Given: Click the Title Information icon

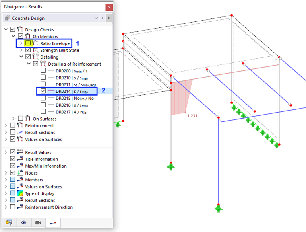Looking at the screenshot, I should (20, 159).
